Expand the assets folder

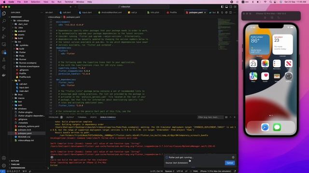[21, 35]
